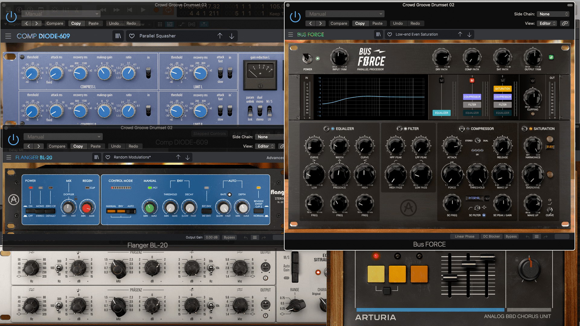Image resolution: width=580 pixels, height=326 pixels.
Task: Open Flanger BL-20 View Editor dropdown
Action: coord(265,146)
